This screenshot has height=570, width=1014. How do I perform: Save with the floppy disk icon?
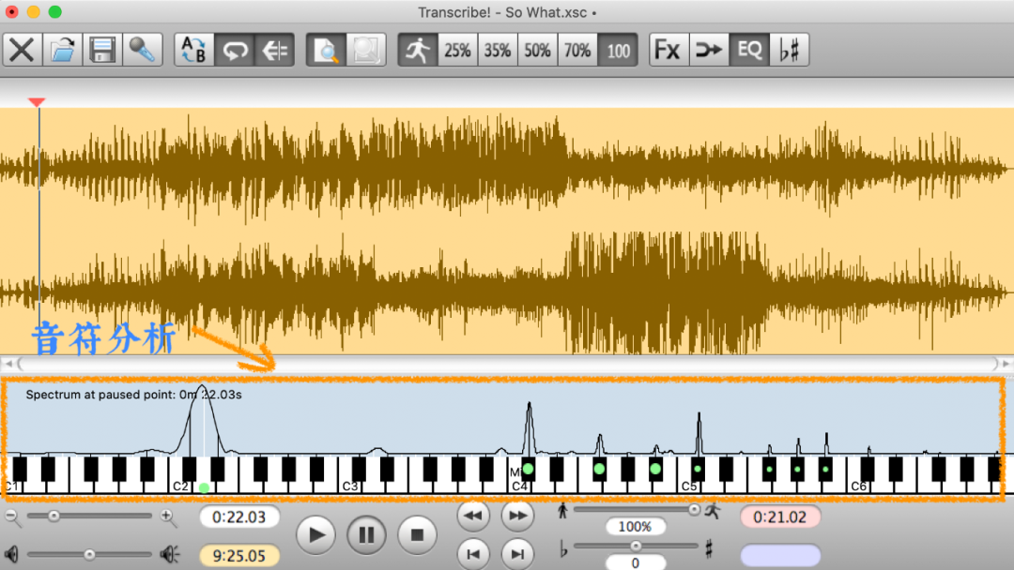click(x=102, y=50)
